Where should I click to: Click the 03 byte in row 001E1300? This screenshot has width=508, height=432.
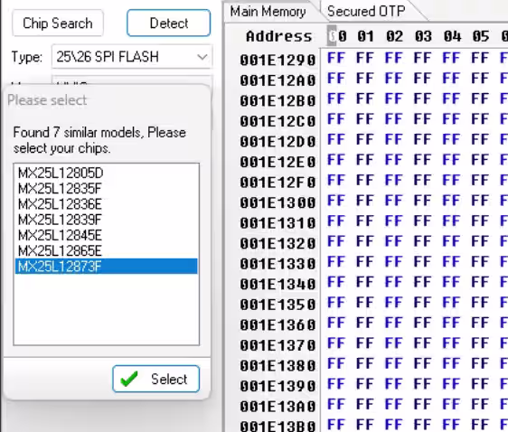click(423, 201)
